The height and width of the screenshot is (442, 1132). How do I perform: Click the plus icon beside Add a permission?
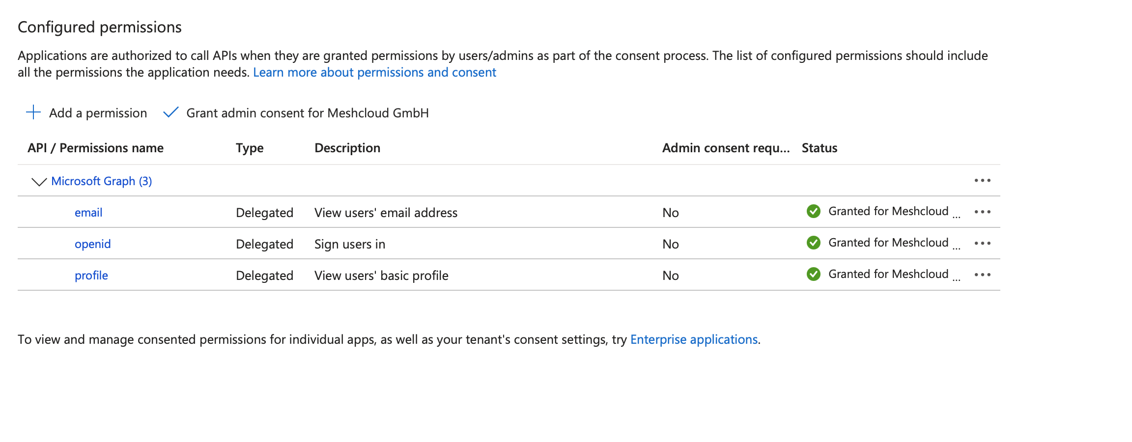[x=33, y=112]
